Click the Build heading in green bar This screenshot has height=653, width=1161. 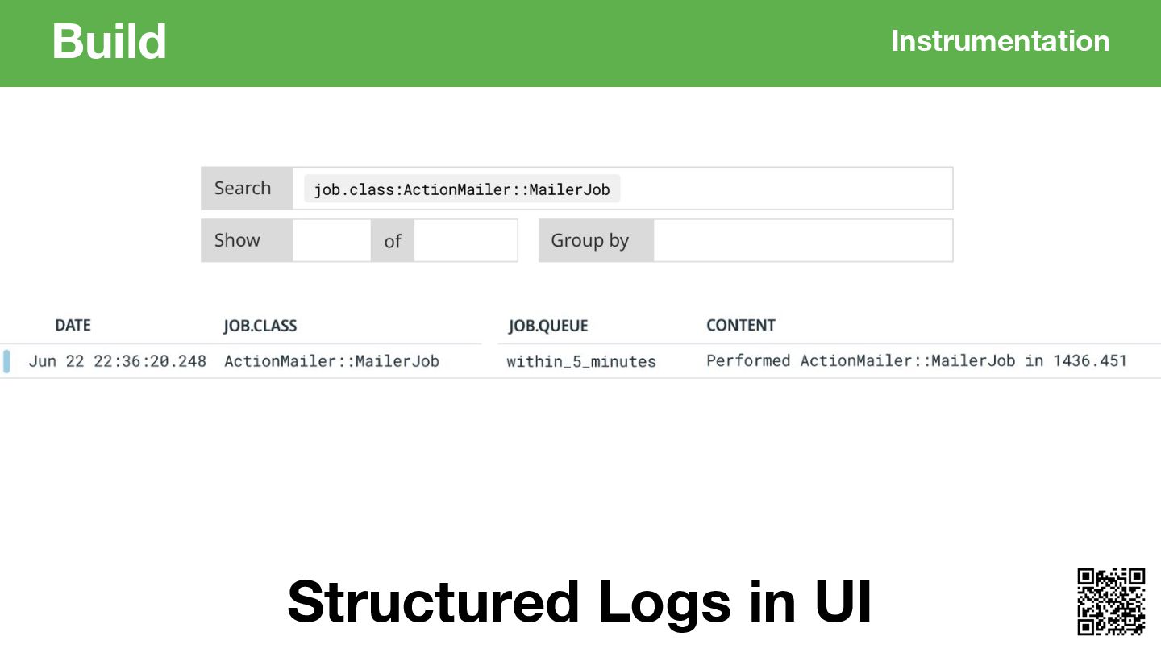click(109, 41)
